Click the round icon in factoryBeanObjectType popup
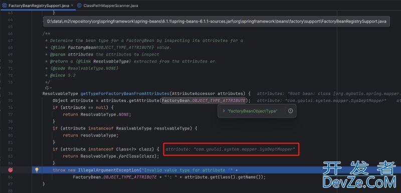 290,111
